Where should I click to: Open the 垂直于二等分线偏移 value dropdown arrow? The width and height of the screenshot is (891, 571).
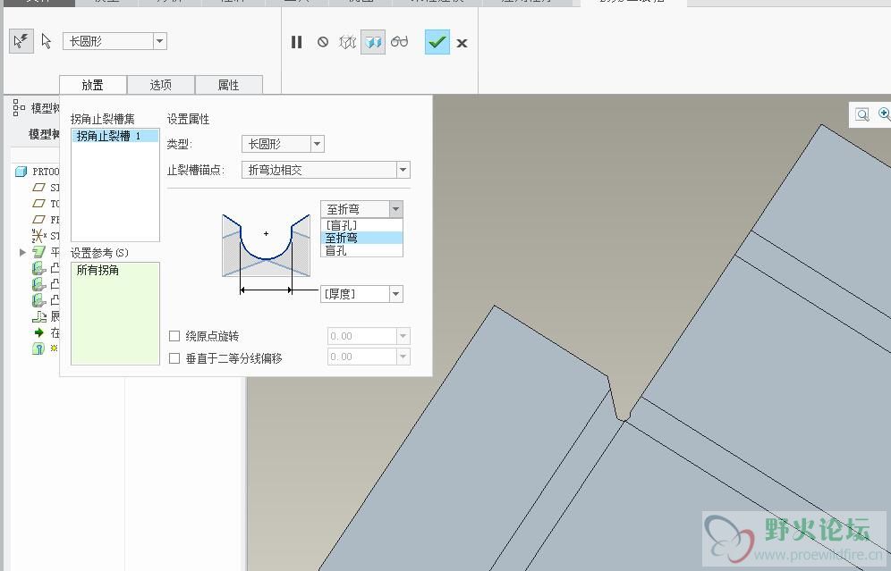[x=403, y=357]
